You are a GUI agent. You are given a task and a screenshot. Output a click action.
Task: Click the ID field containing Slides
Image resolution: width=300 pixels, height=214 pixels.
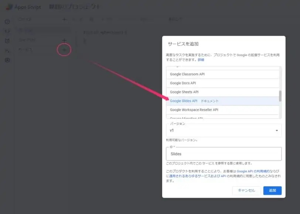[x=224, y=154]
